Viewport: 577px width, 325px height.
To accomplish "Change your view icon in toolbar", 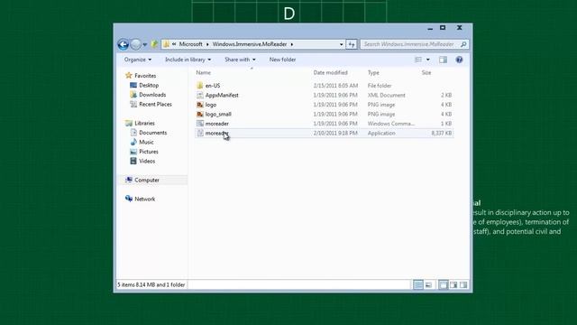I will pos(418,60).
